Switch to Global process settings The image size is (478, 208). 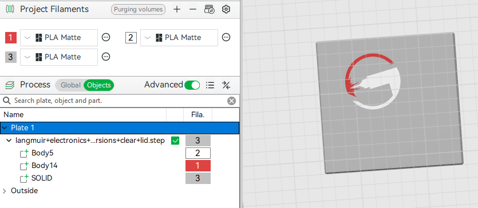[70, 85]
